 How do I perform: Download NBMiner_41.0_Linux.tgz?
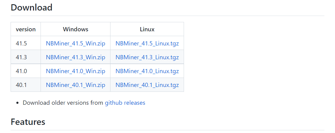147,71
